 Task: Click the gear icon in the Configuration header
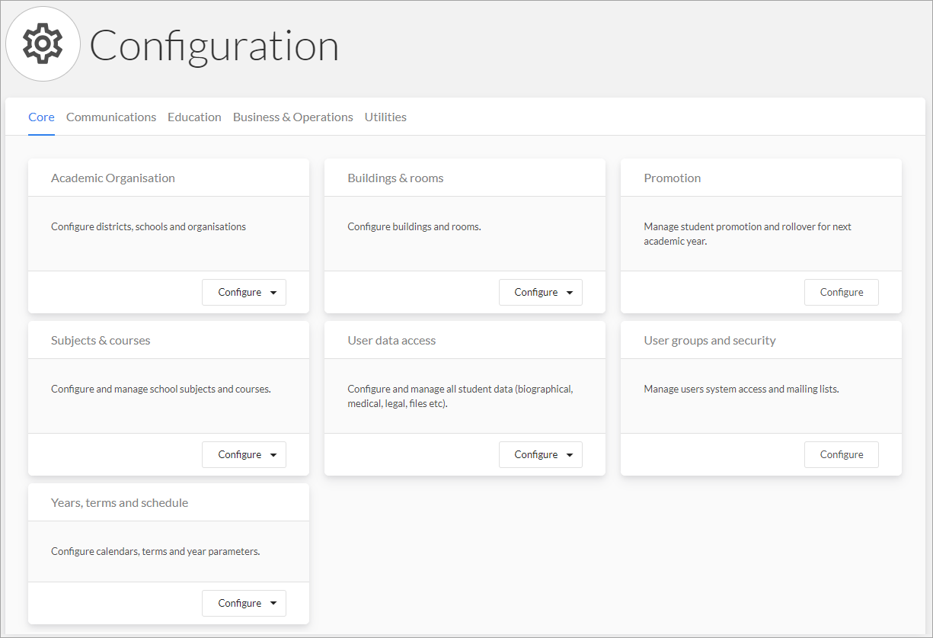(x=43, y=43)
